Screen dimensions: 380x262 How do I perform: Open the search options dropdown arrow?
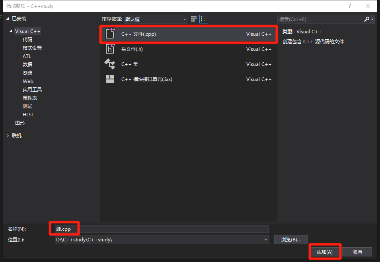coord(372,19)
